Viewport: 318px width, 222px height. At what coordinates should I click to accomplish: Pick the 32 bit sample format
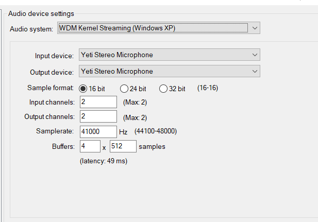[163, 88]
